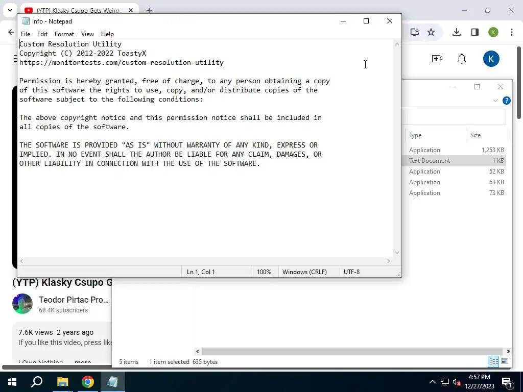
Task: Click YouTube create video icon
Action: click(x=437, y=59)
